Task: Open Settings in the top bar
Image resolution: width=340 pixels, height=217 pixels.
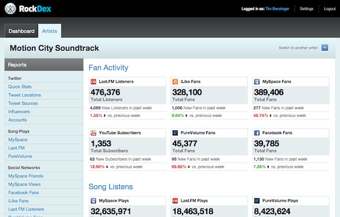Action: (307, 9)
